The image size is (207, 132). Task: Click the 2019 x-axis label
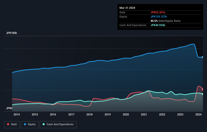[x=108, y=114]
